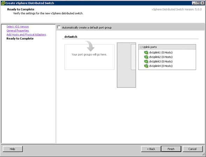The width and height of the screenshot is (206, 157).
Task: Click the dvUplink2 green uplink icon
Action: (146, 57)
